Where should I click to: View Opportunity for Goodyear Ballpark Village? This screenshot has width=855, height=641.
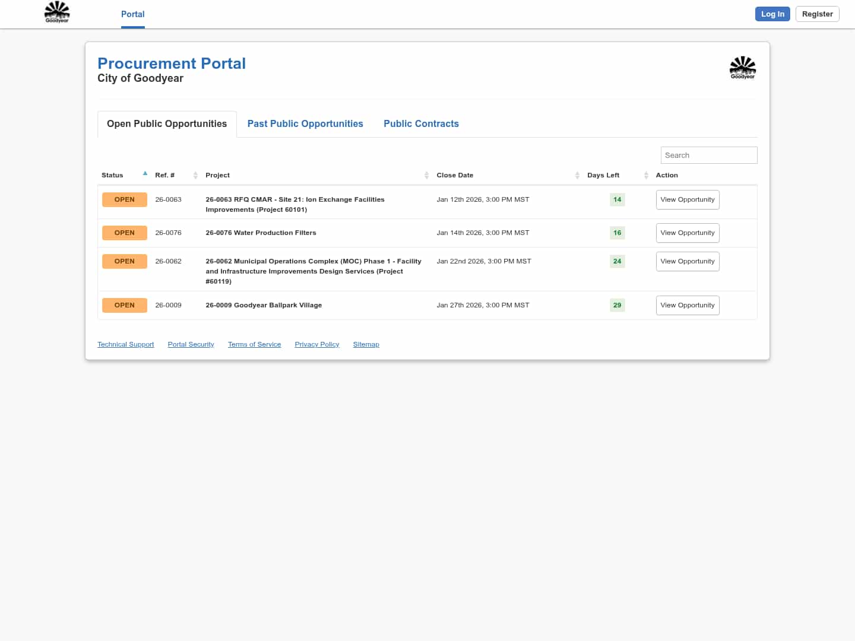point(687,305)
